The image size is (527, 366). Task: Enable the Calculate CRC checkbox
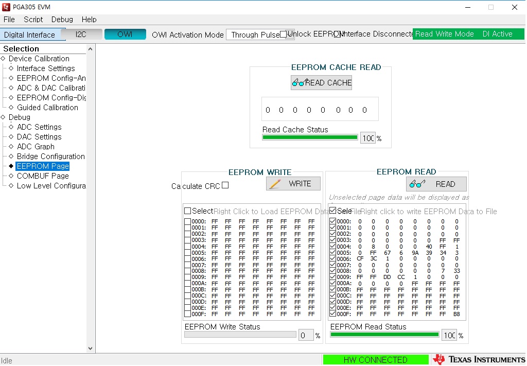(225, 185)
